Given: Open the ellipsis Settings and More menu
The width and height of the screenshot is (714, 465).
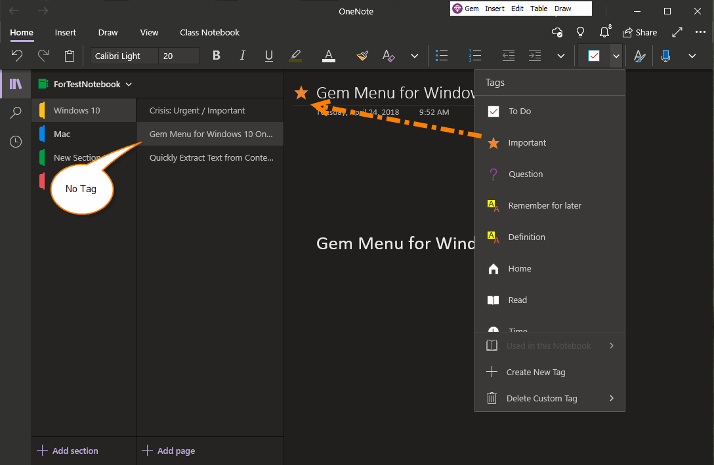Looking at the screenshot, I should 700,32.
